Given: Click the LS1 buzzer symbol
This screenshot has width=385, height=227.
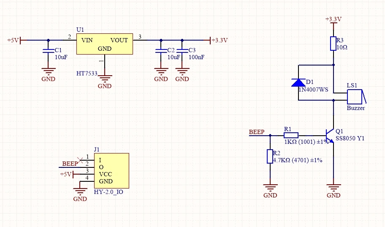Looking at the screenshot, I should tap(355, 97).
